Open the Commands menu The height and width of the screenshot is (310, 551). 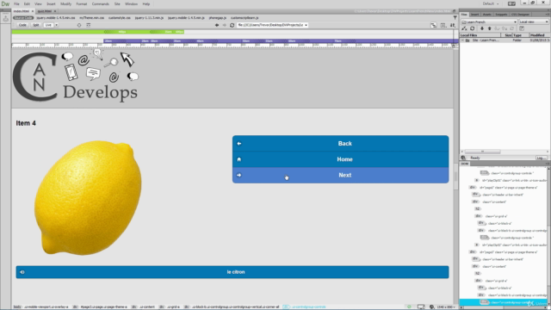[101, 3]
